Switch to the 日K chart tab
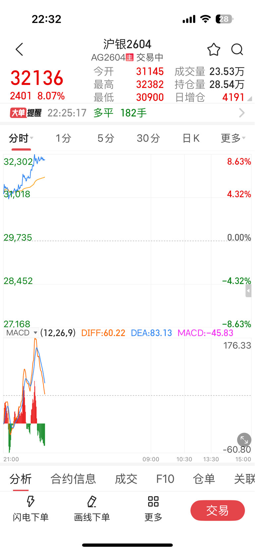 191,138
